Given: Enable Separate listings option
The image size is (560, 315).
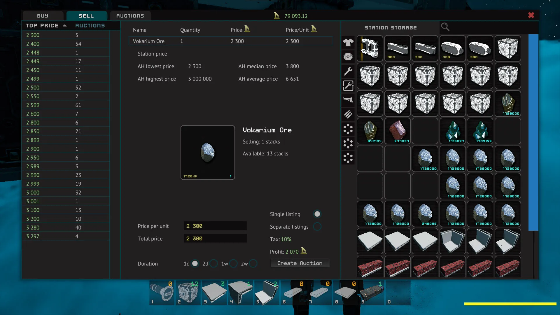Looking at the screenshot, I should (317, 227).
